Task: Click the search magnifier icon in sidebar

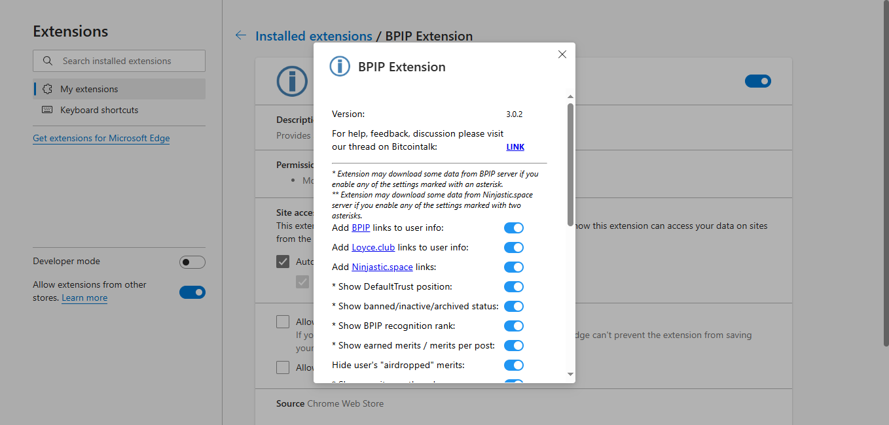Action: point(48,61)
